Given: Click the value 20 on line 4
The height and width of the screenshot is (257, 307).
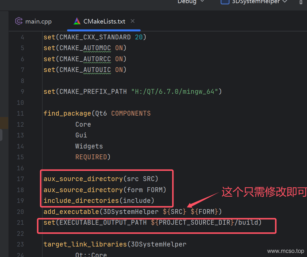Looking at the screenshot, I should pos(139,37).
